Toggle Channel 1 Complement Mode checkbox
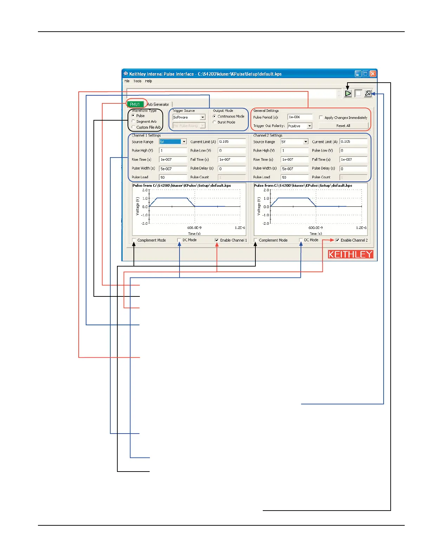Viewport: 430px width, 557px height. pyautogui.click(x=134, y=240)
